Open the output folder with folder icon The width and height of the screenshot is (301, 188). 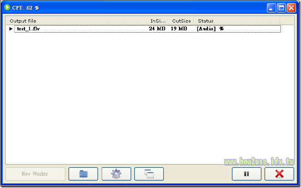(83, 174)
